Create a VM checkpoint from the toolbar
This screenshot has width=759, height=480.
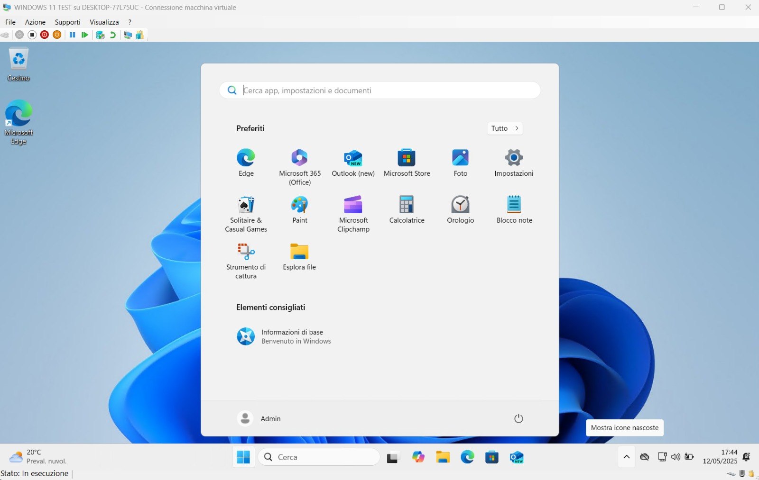[100, 35]
